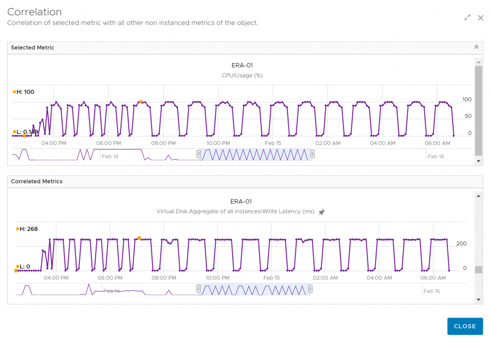Click the orange high point marker on CPU chart

(x=141, y=102)
